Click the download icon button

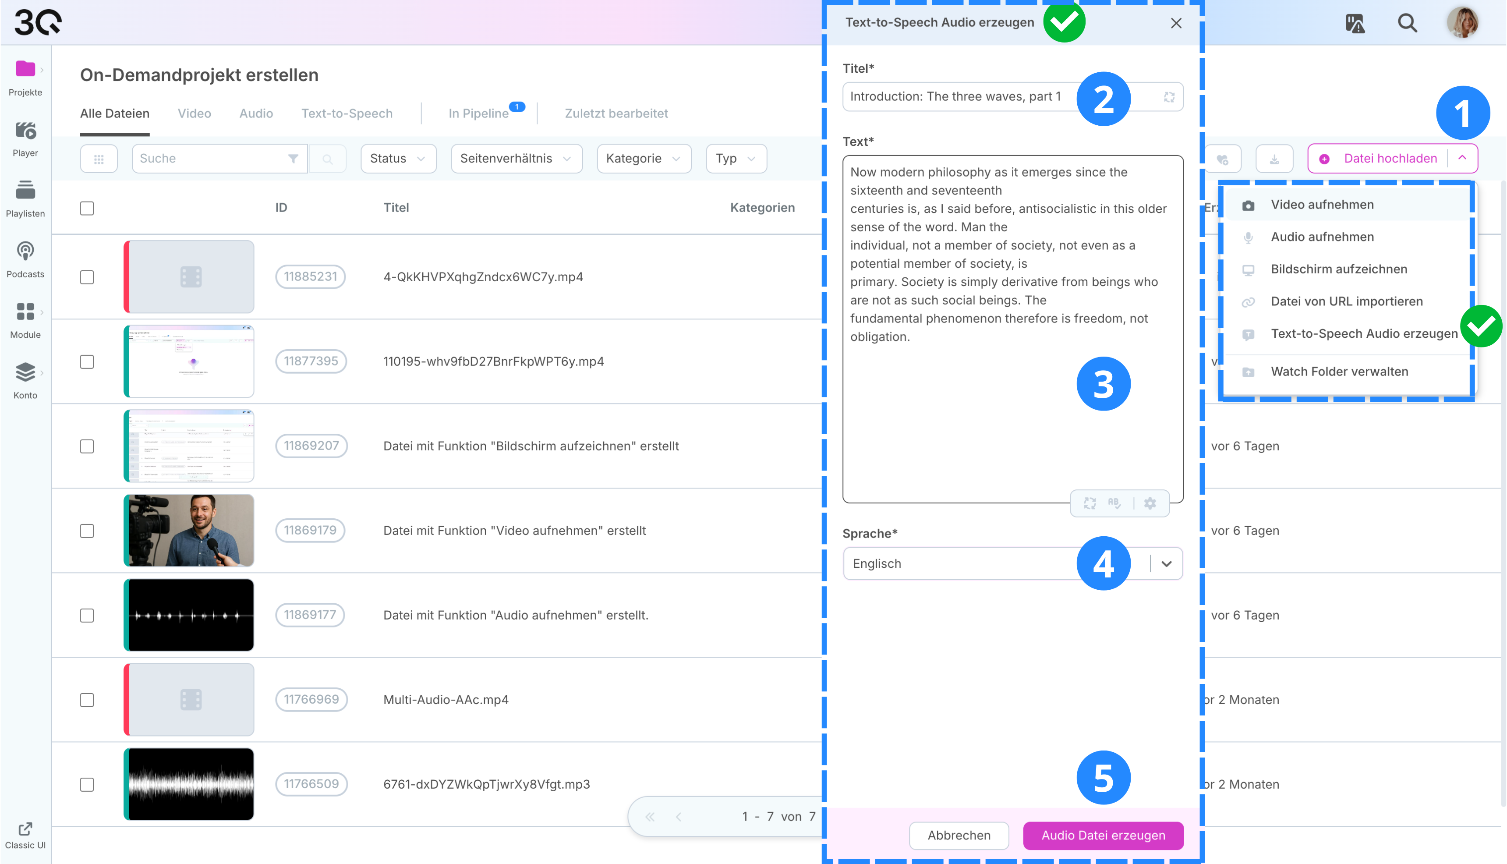[x=1274, y=159]
